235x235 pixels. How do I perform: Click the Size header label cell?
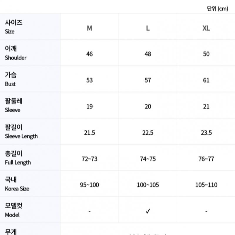(x=14, y=27)
